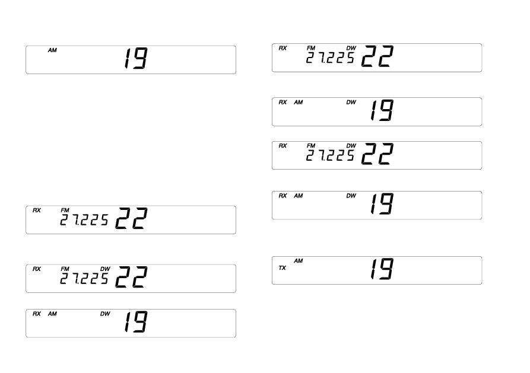Screen dimensions: 530x373
Task: Select frequency 27.225 on the display without DW
Action: [84, 221]
